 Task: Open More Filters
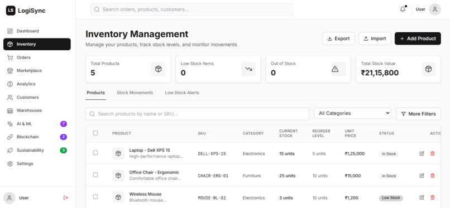418,114
